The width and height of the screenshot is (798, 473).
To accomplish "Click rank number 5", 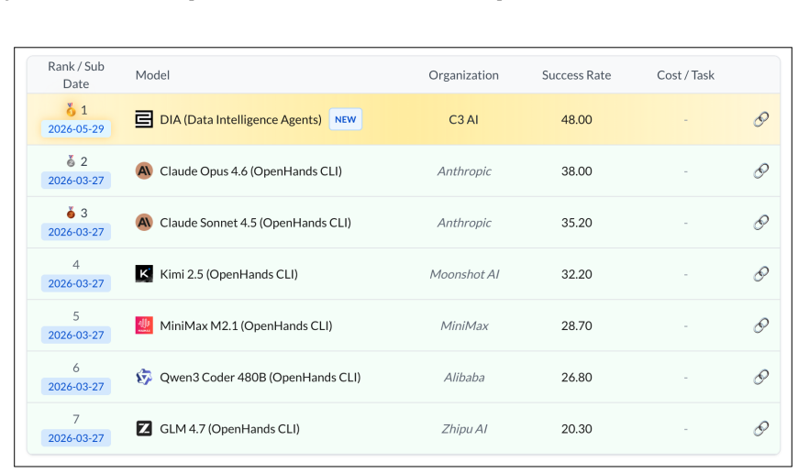I will pyautogui.click(x=76, y=316).
